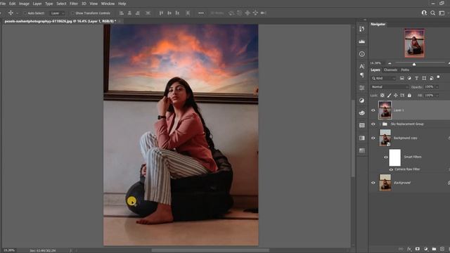
Task: Click Lock position icon
Action: click(396, 96)
